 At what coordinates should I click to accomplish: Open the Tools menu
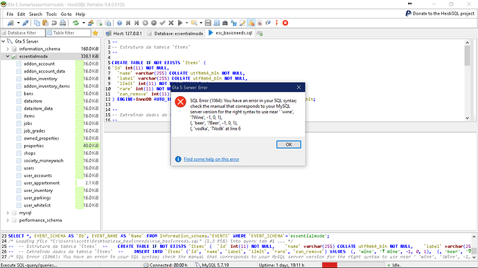(x=51, y=14)
